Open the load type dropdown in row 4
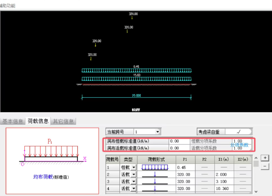The image size is (272, 196). (134, 189)
